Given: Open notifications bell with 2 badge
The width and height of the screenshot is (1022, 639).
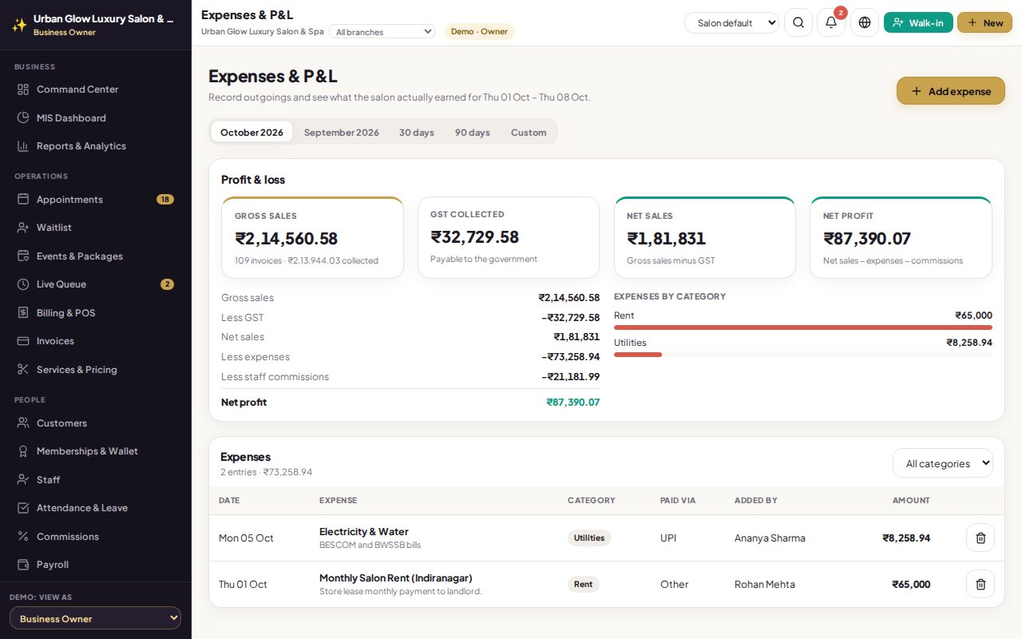Looking at the screenshot, I should coord(831,22).
